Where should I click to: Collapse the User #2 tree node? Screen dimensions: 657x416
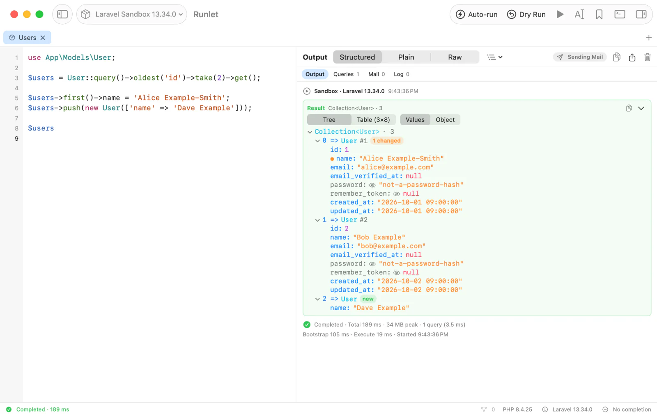[x=317, y=220]
